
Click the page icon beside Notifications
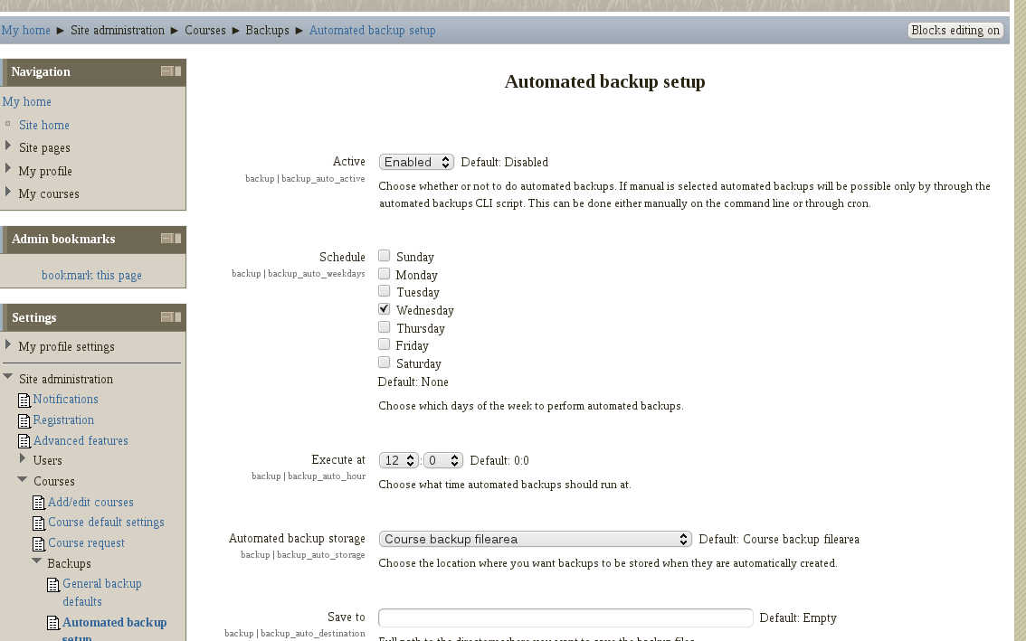click(x=24, y=400)
